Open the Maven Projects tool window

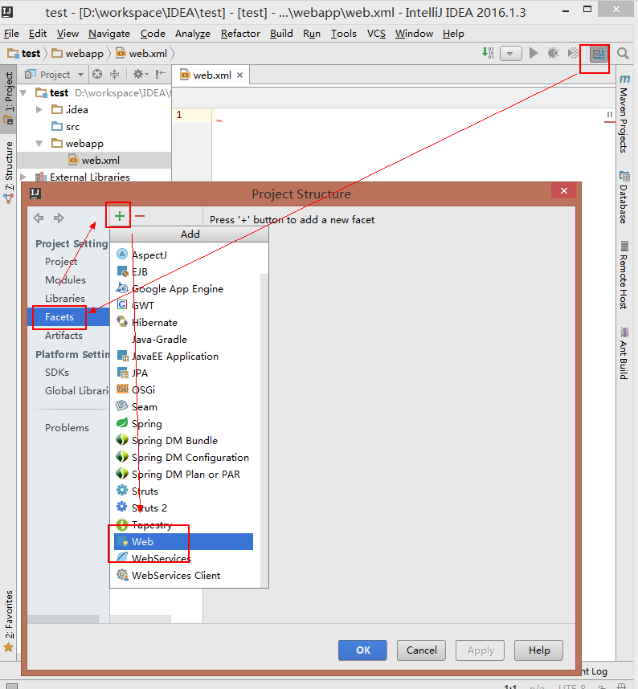(624, 114)
